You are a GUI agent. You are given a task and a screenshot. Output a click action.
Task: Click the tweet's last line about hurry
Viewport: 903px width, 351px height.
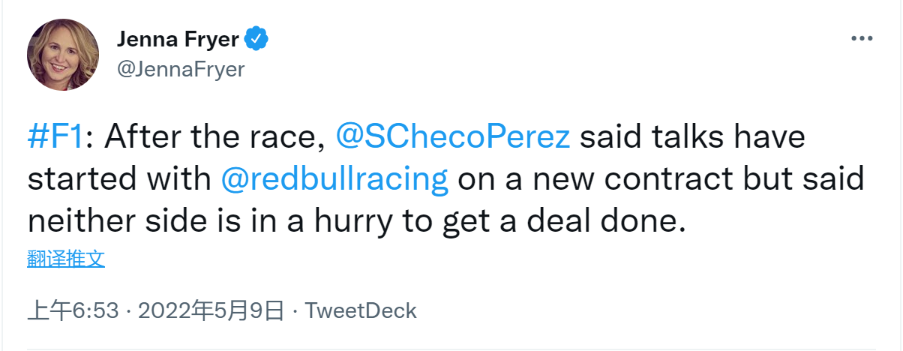pos(355,223)
